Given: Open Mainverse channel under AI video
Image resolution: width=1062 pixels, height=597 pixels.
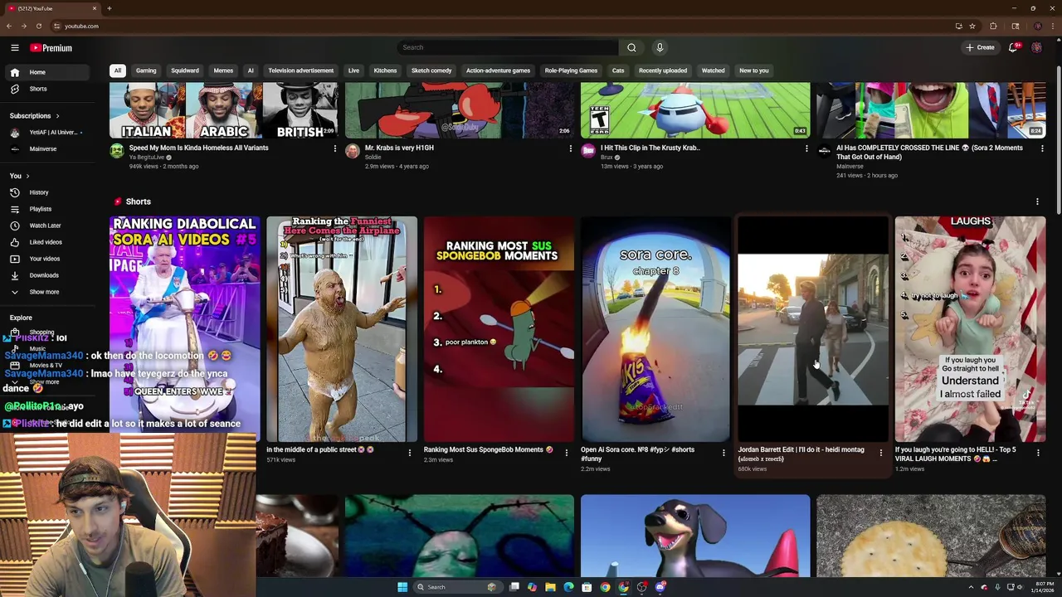Looking at the screenshot, I should tap(850, 166).
